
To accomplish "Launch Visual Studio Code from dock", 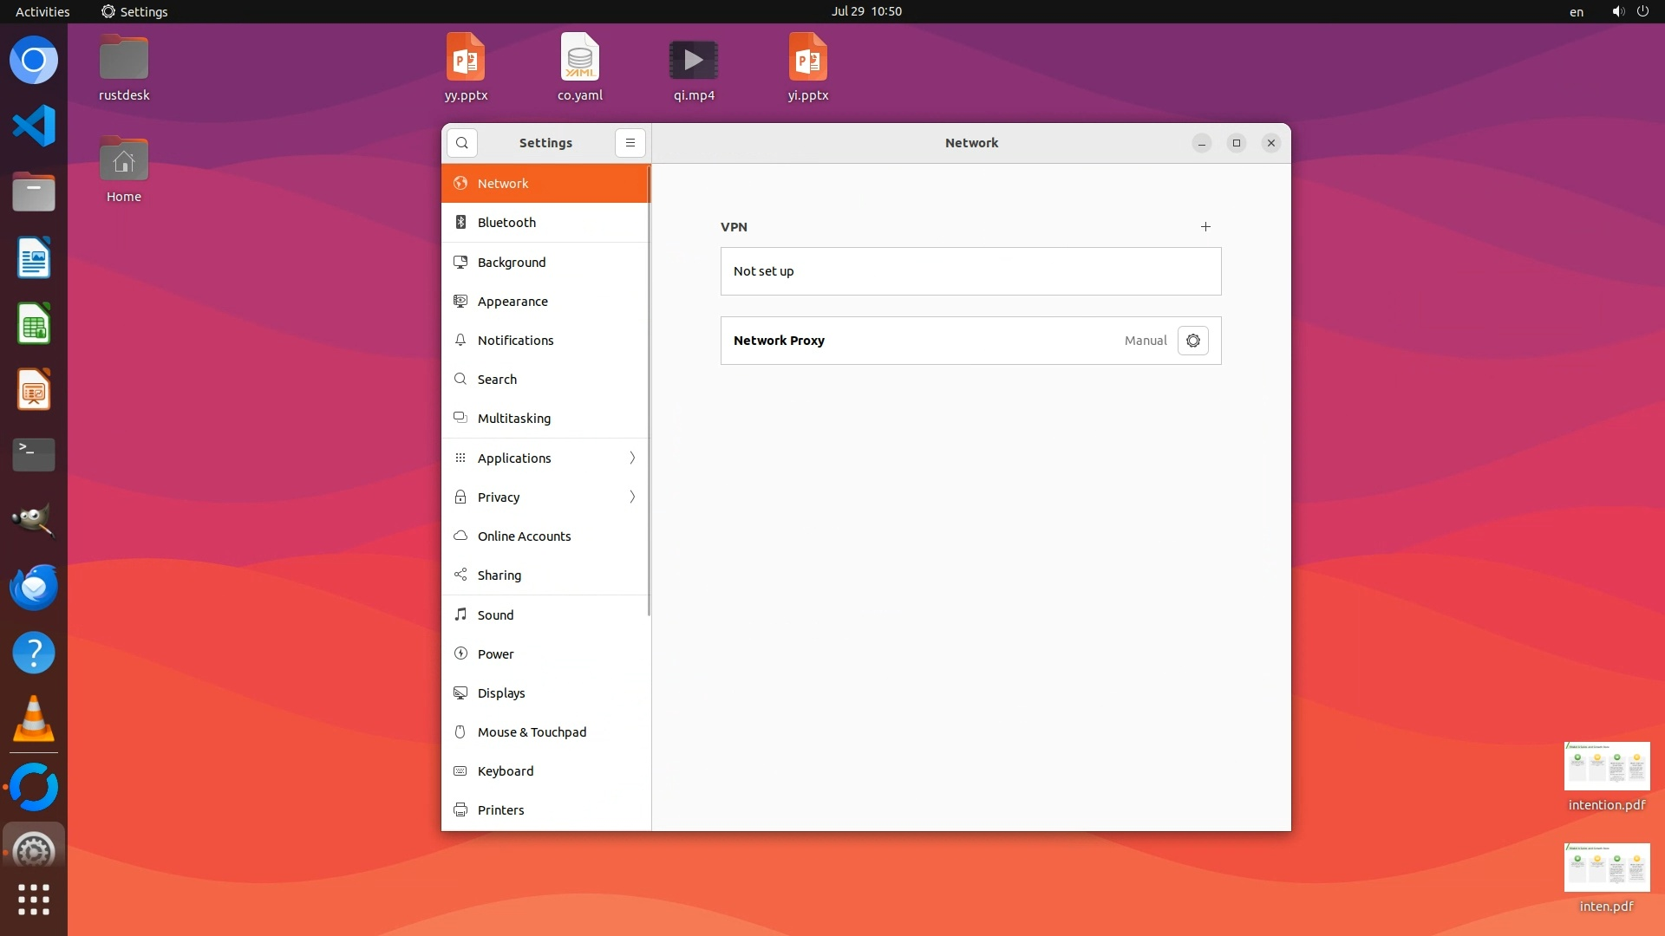I will (x=34, y=127).
